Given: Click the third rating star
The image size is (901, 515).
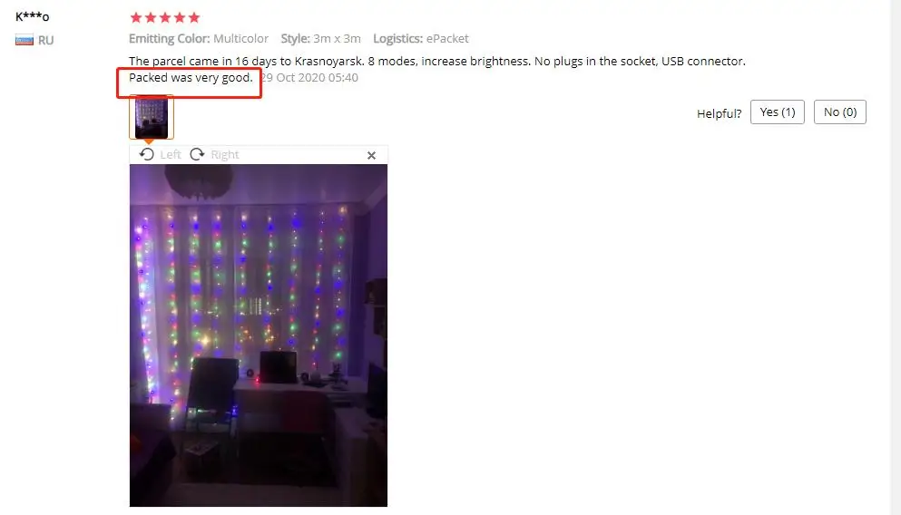Looking at the screenshot, I should [165, 18].
